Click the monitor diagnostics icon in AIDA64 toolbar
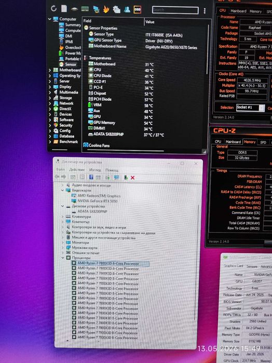 point(96,9)
